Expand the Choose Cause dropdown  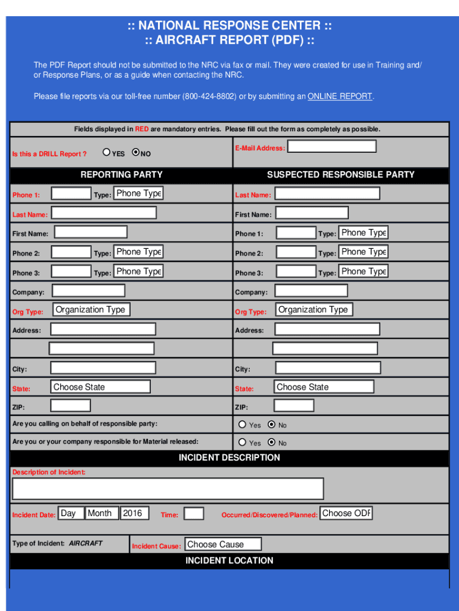(223, 544)
